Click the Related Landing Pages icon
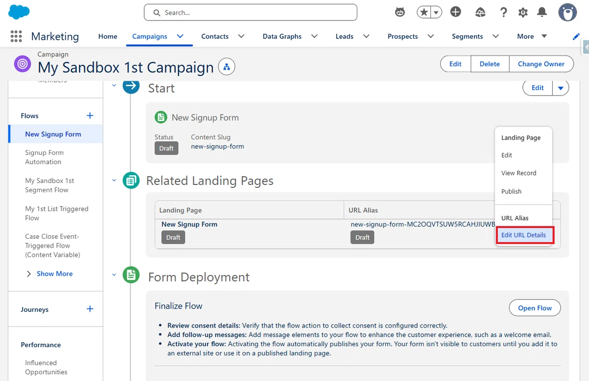The width and height of the screenshot is (589, 381). (x=131, y=180)
